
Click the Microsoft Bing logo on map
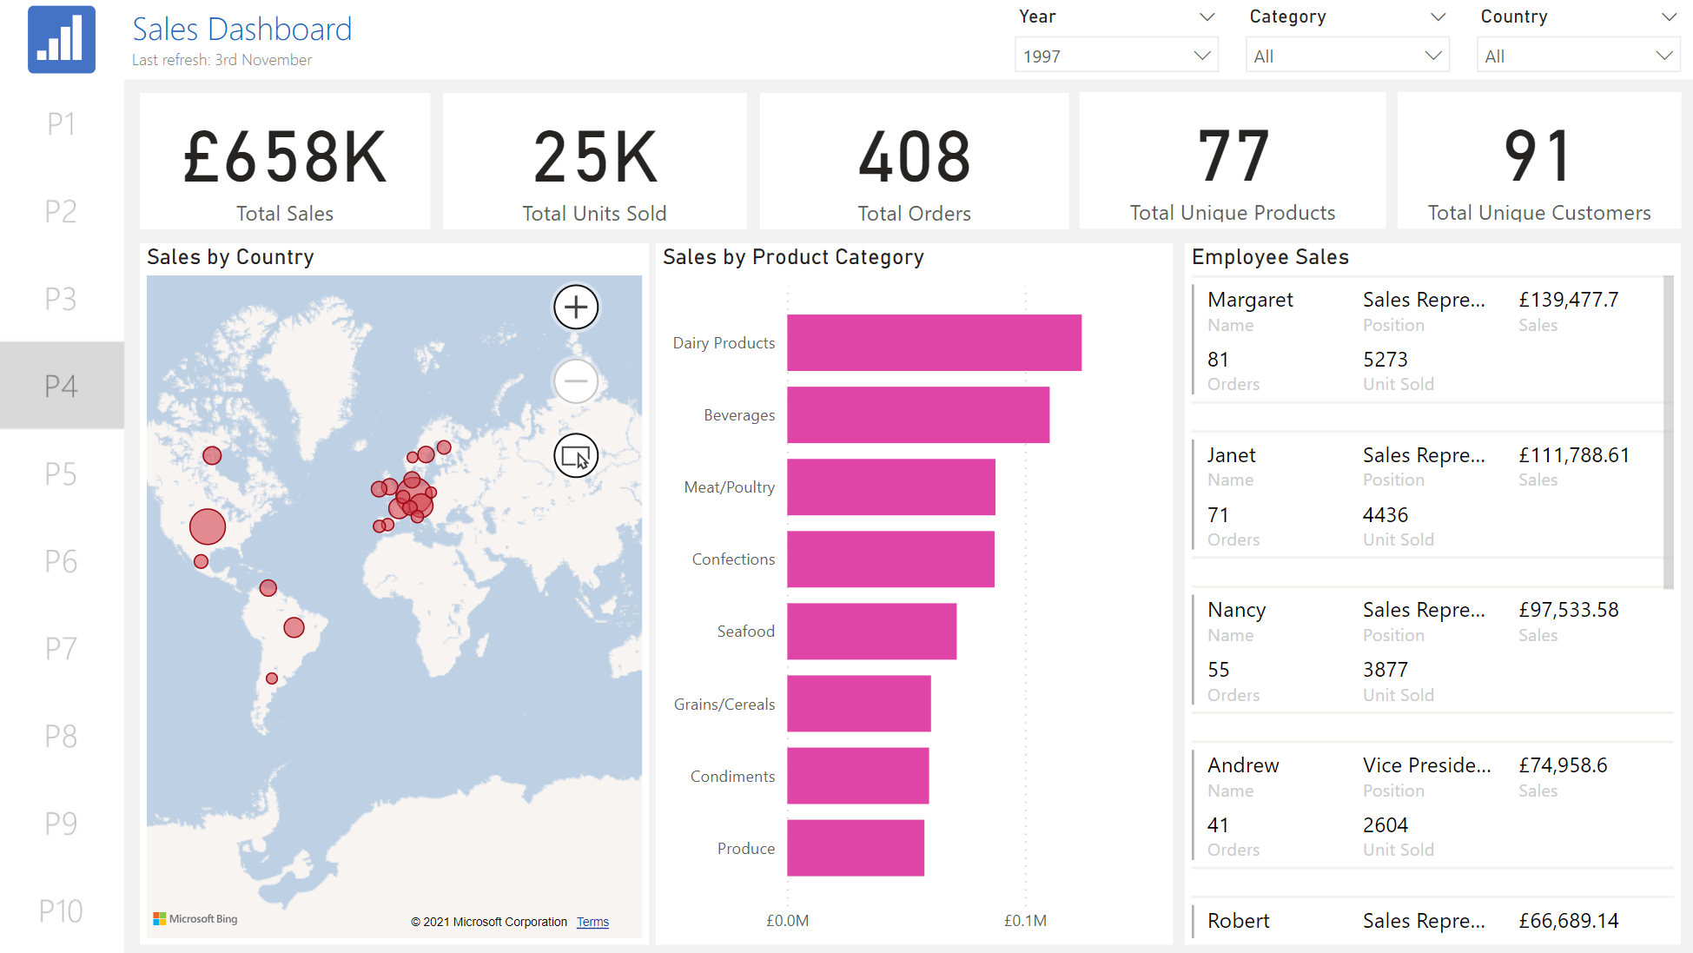(195, 919)
